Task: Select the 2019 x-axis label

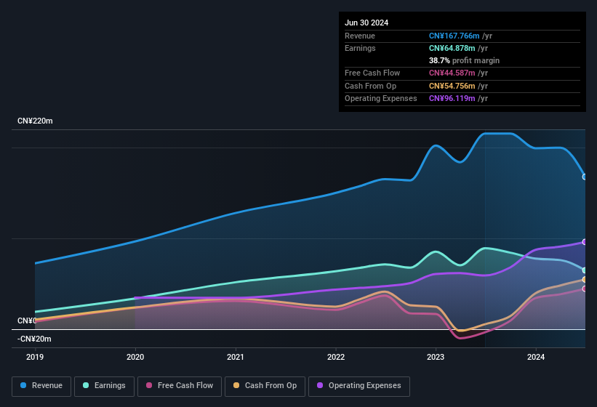Action: pos(35,357)
